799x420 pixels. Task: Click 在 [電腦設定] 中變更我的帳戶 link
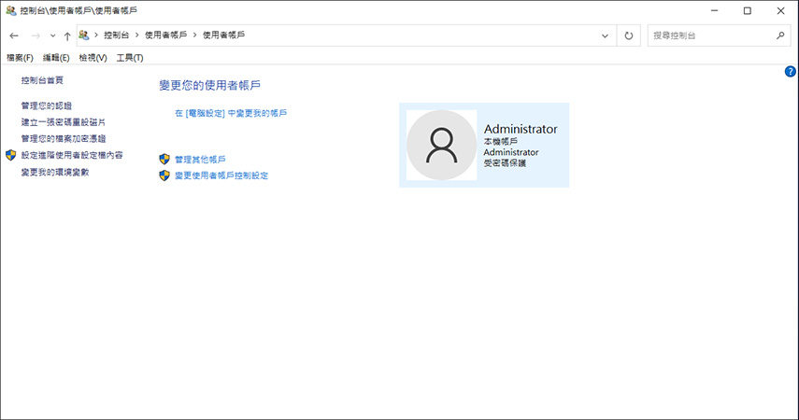coord(231,113)
